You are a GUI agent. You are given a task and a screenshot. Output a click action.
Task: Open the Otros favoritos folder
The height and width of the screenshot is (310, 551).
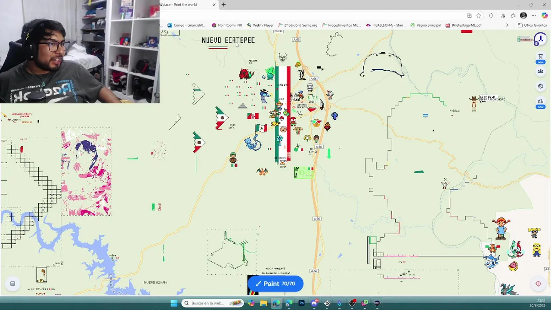coord(532,25)
